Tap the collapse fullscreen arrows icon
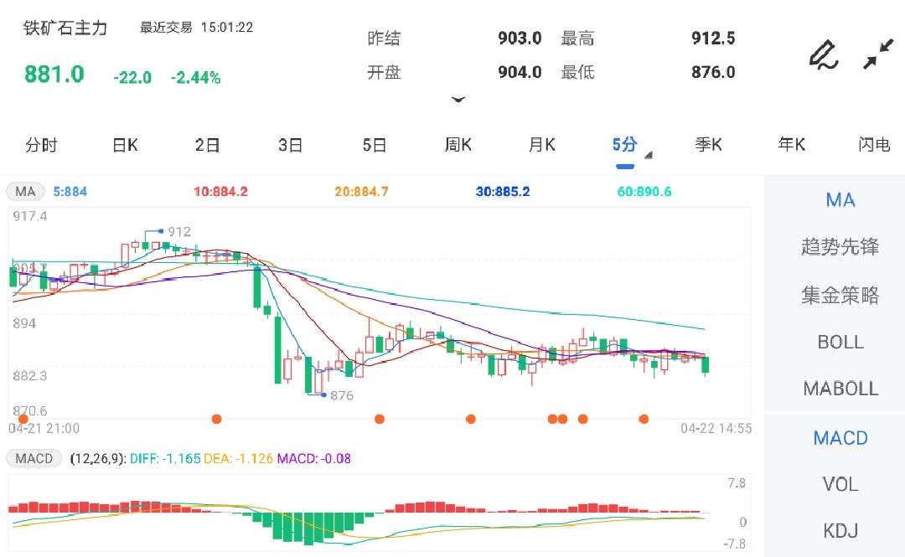The width and height of the screenshot is (905, 557). (x=878, y=54)
